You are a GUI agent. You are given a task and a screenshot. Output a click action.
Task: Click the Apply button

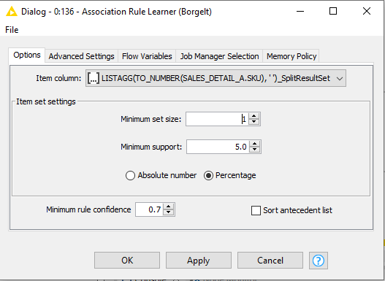(x=199, y=261)
